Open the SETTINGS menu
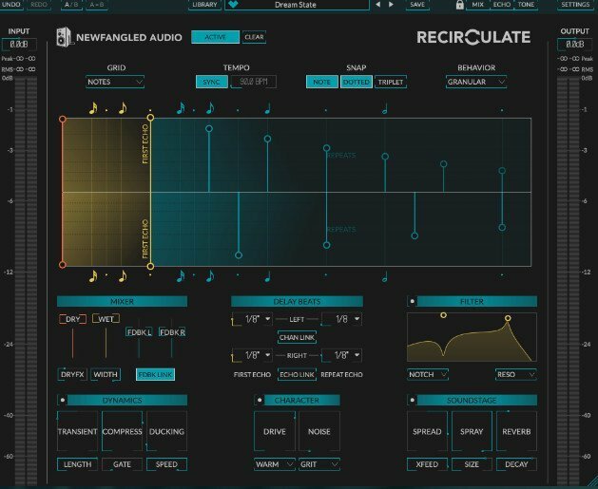This screenshot has height=489, width=598. (575, 5)
